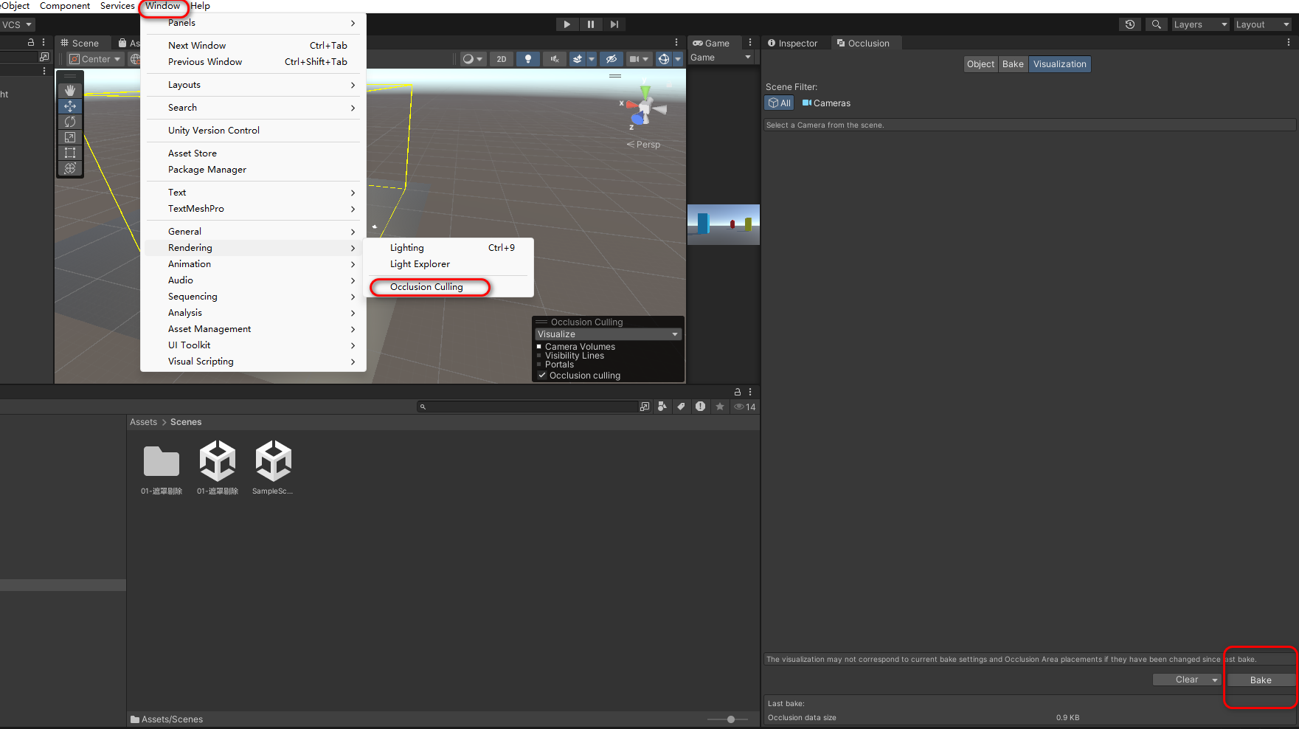This screenshot has height=729, width=1299.
Task: Switch to the Game tab
Action: (712, 44)
